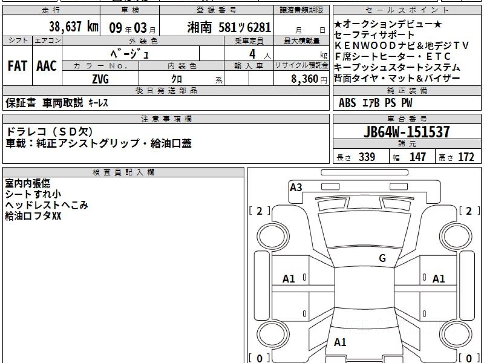484x363 pixels.
Task: Click the G mark on the windshield
Action: pyautogui.click(x=382, y=259)
